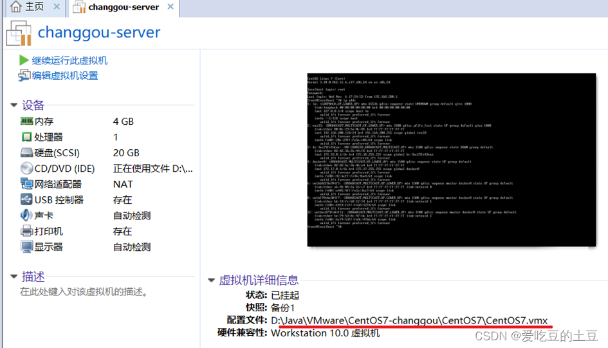This screenshot has width=608, height=348.
Task: Click the display (显示器) icon
Action: pos(26,247)
